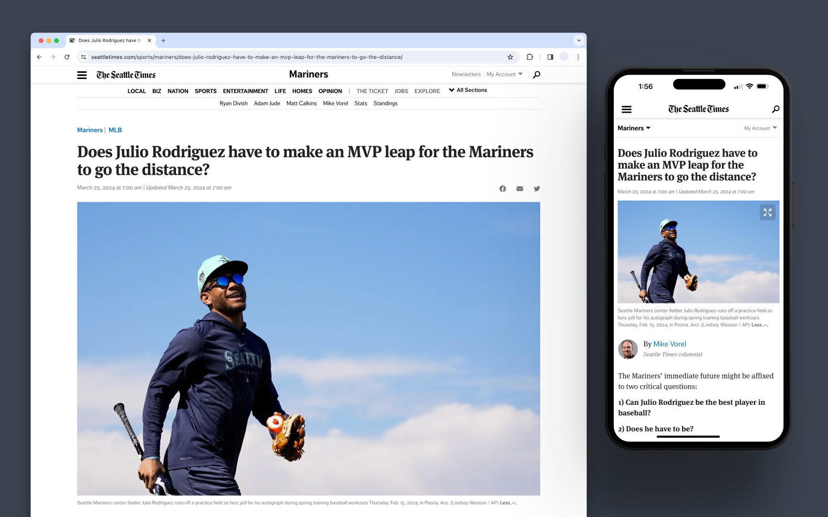
Task: Close the Julio Rodriguez article tab
Action: pos(149,40)
